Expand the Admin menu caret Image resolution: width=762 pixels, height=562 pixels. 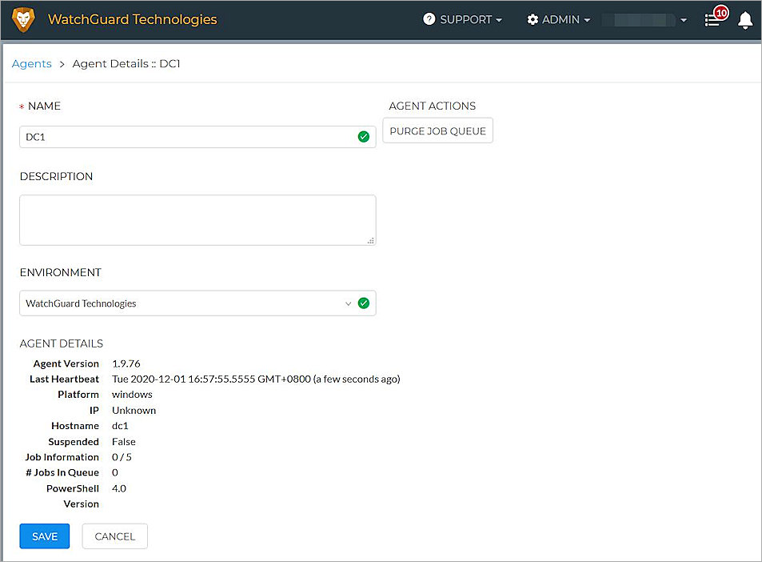(x=587, y=20)
